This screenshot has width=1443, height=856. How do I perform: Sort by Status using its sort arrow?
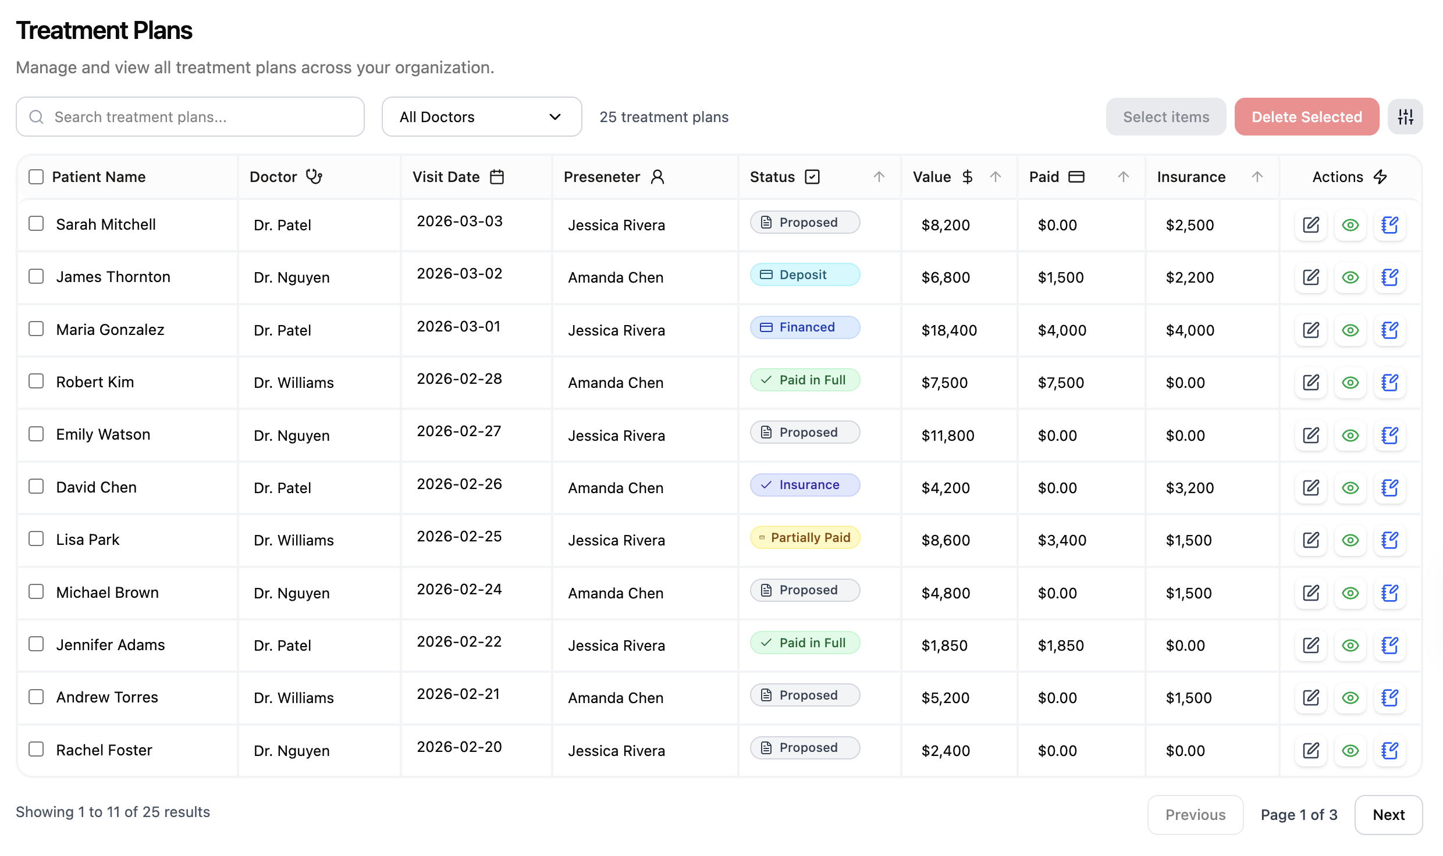(879, 176)
